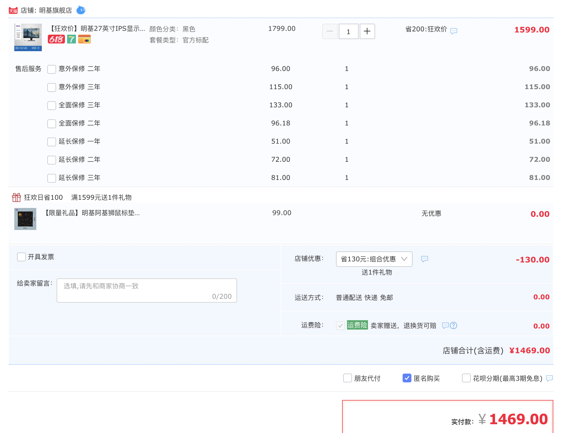
Task: Click the 133.00 price of 全面保修 三年
Action: tap(281, 105)
